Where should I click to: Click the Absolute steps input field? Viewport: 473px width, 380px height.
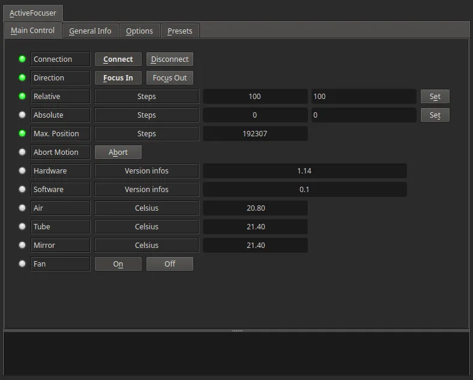[x=364, y=115]
